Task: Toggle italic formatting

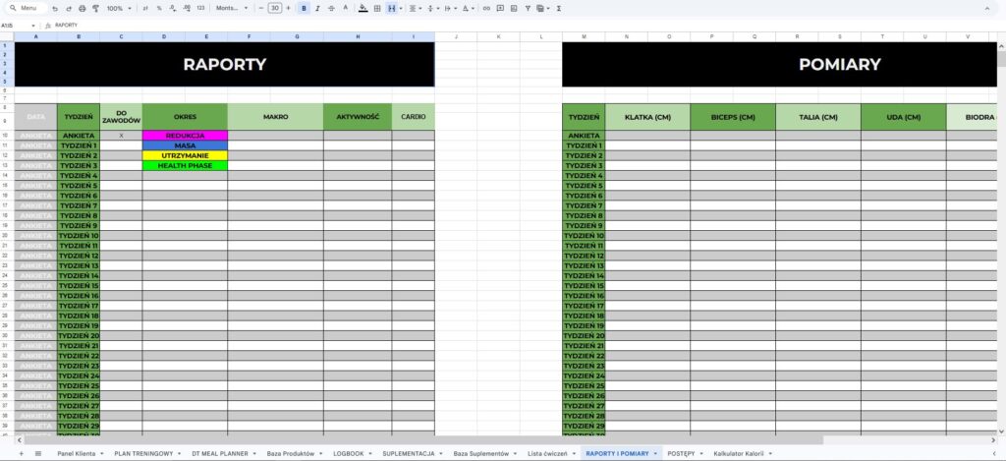Action: click(x=317, y=8)
